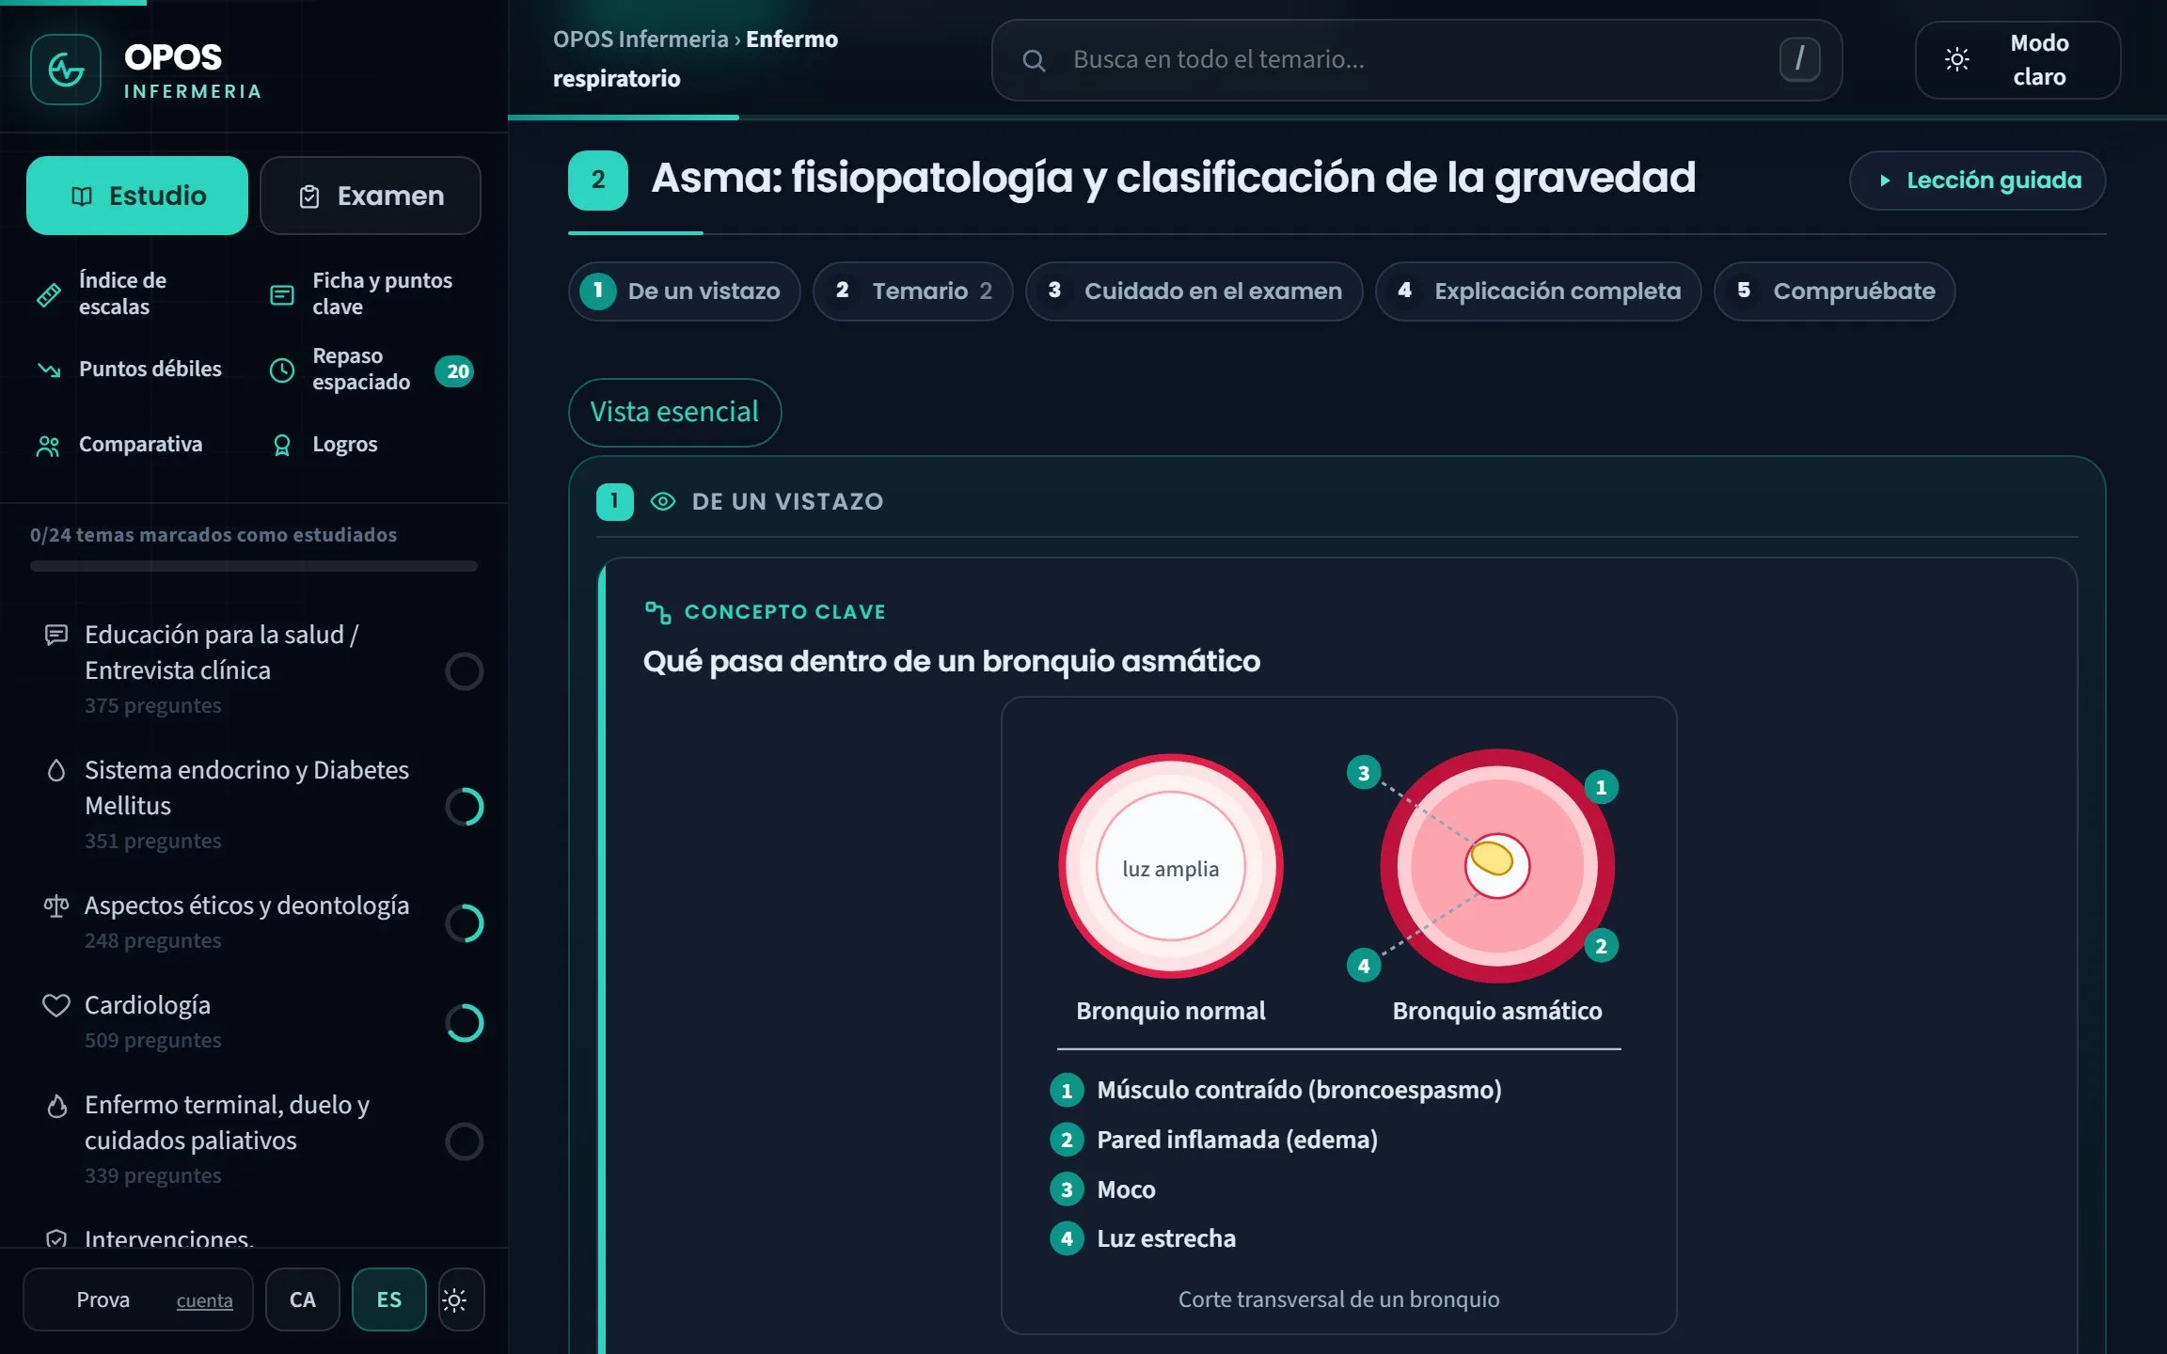Click the eye icon beside DE UN VISTAZO
This screenshot has height=1354, width=2167.
[663, 501]
